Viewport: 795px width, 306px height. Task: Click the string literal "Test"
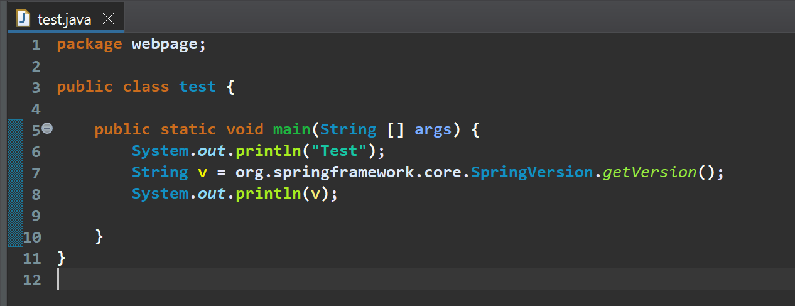point(338,151)
